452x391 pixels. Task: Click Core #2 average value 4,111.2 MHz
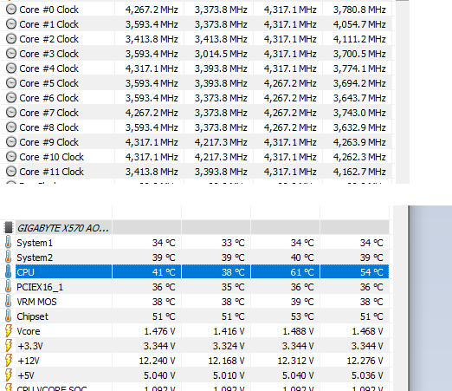[x=359, y=39]
